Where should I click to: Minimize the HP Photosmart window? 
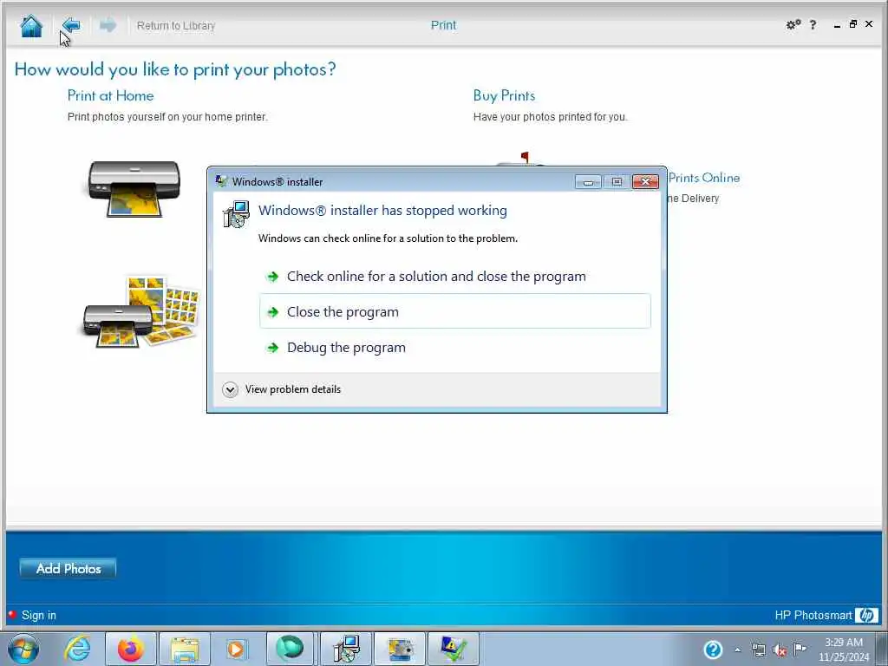tap(837, 25)
